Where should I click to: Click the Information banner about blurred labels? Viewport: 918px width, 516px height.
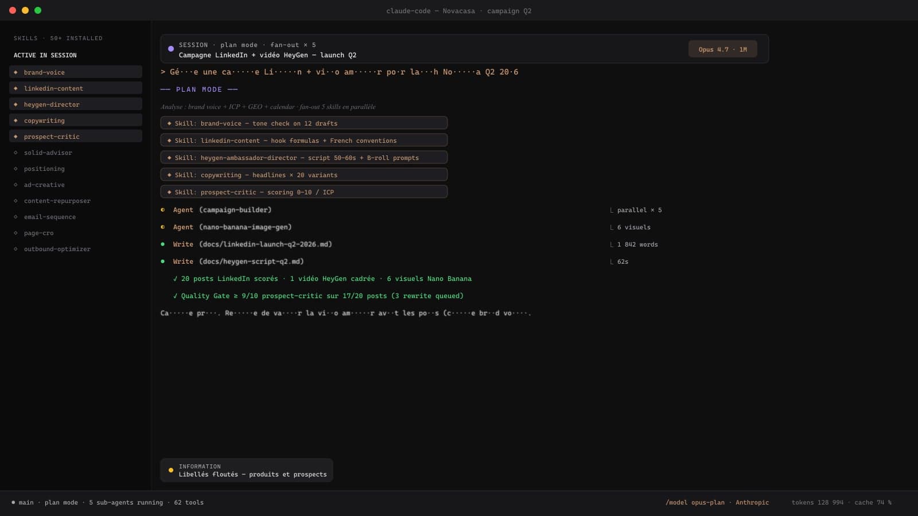tap(247, 470)
